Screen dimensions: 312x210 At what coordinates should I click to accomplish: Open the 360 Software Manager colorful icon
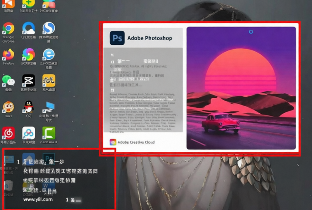coord(49,4)
